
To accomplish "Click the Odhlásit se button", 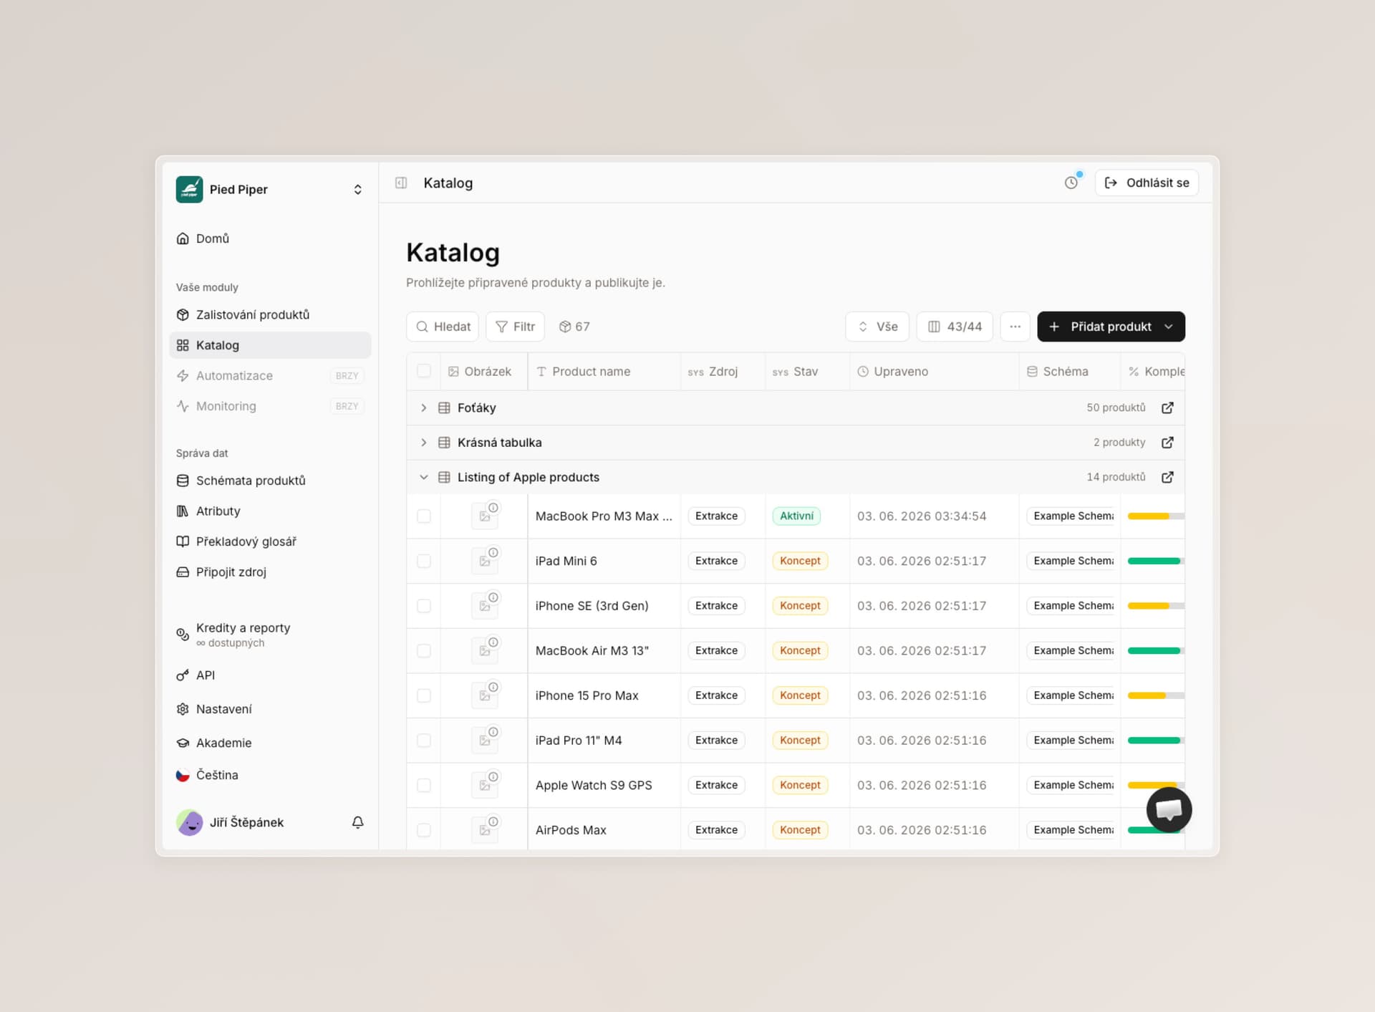I will (x=1147, y=183).
